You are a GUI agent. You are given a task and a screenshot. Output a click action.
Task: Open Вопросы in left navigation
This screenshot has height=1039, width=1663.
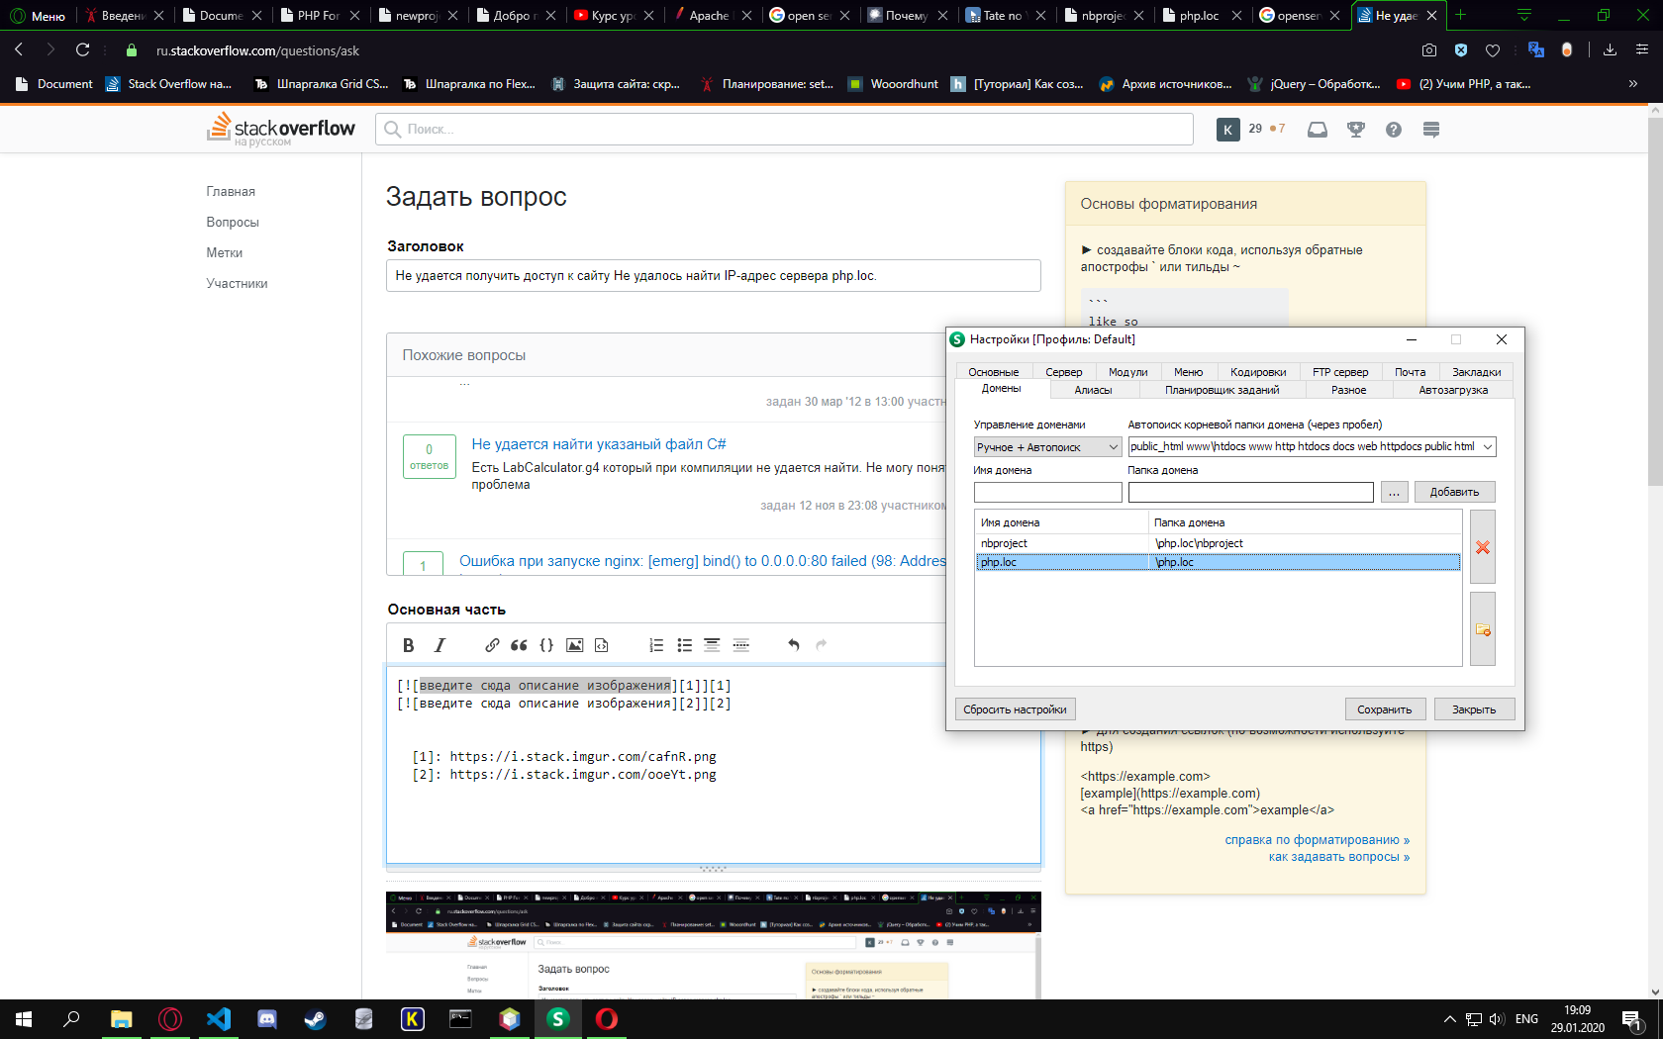[233, 223]
